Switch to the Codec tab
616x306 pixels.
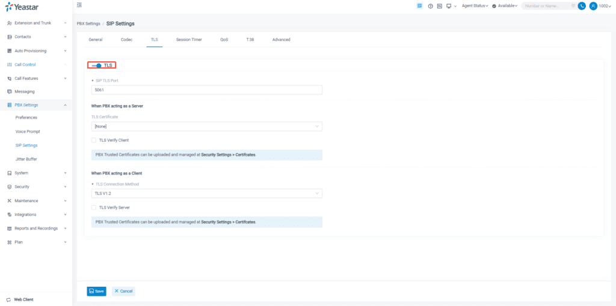(127, 40)
